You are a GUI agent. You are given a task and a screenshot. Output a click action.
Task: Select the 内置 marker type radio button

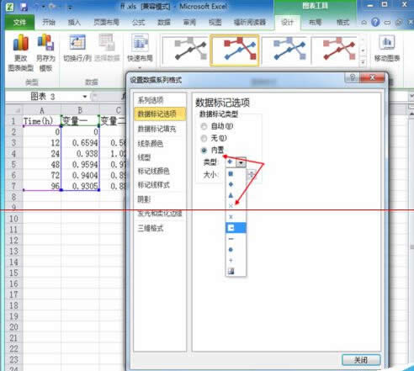tap(204, 151)
